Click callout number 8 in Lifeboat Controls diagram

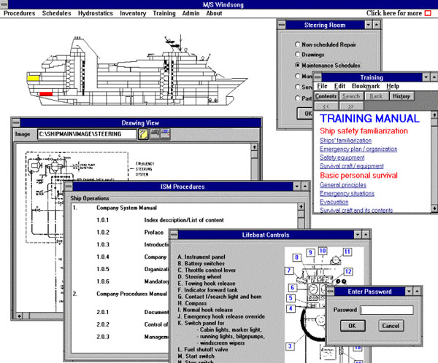[296, 257]
